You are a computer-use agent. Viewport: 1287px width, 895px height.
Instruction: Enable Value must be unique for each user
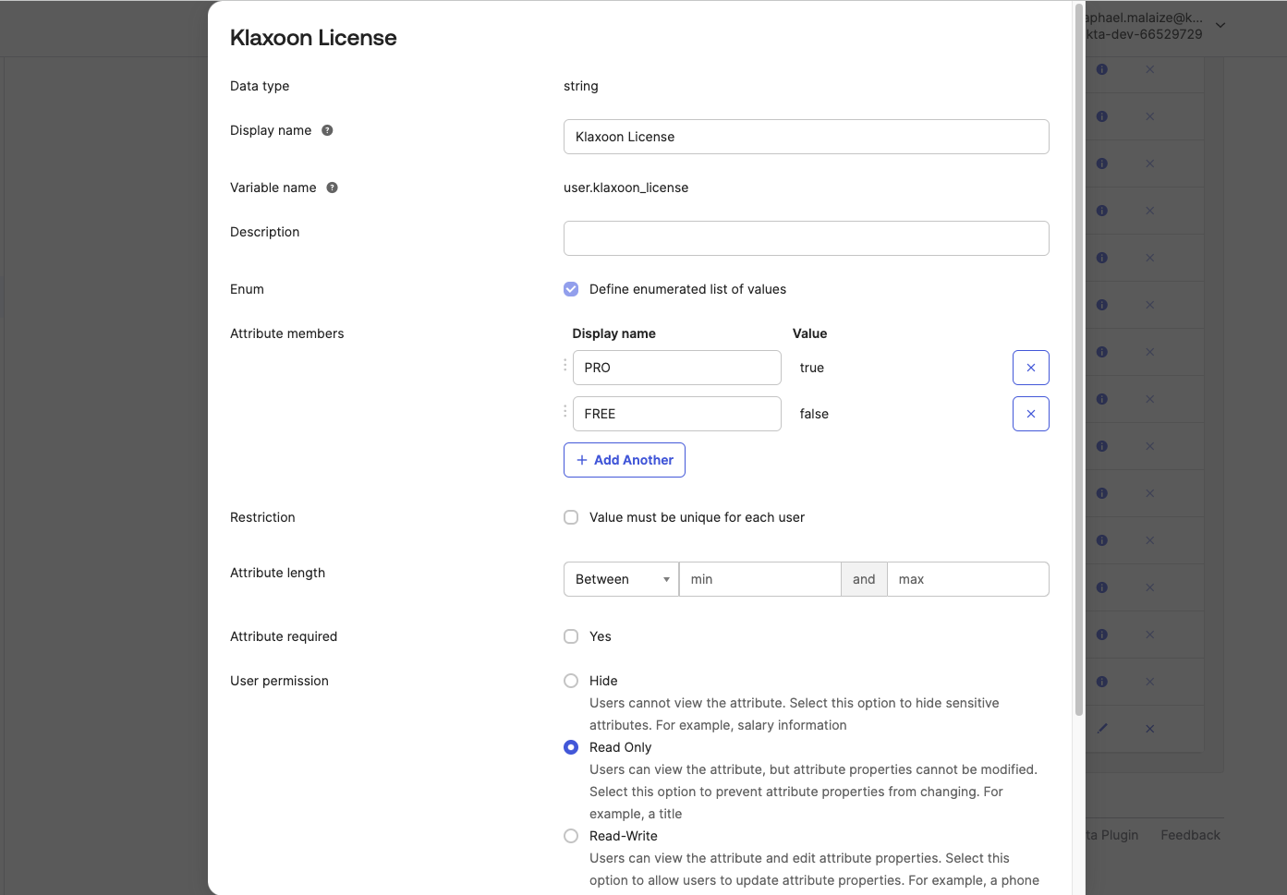571,517
